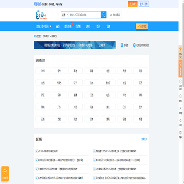Open the third navbar item after the subject dropdown
This screenshot has height=184, width=184.
click(x=78, y=27)
